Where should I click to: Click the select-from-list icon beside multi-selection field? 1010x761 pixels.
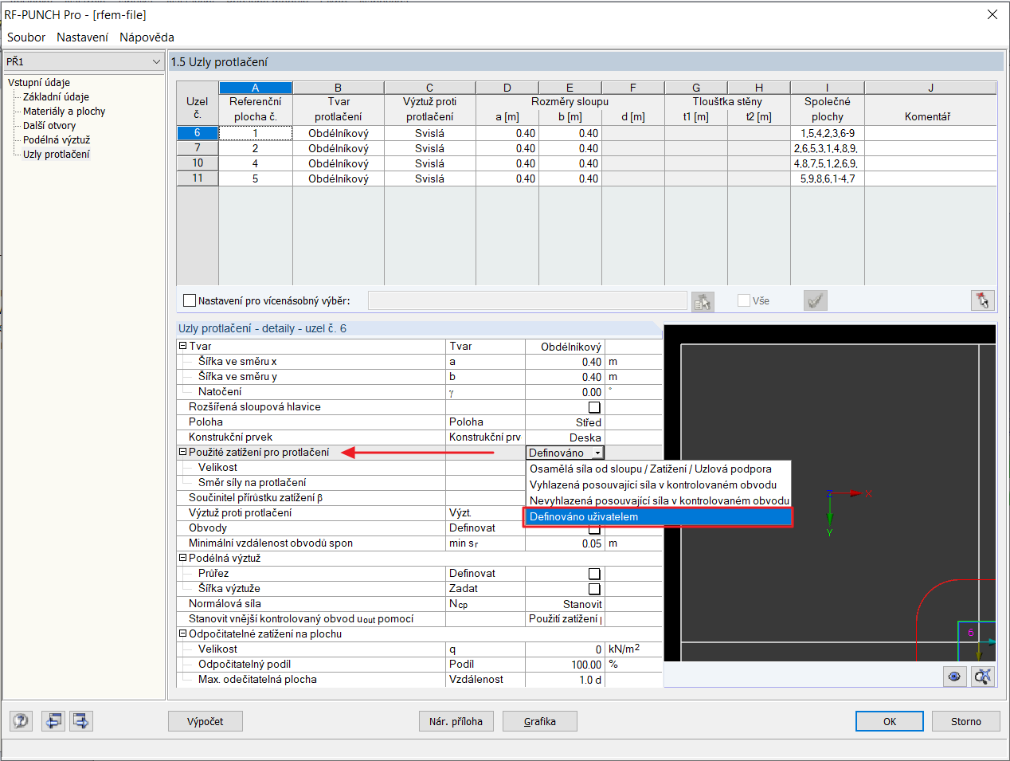click(x=703, y=301)
